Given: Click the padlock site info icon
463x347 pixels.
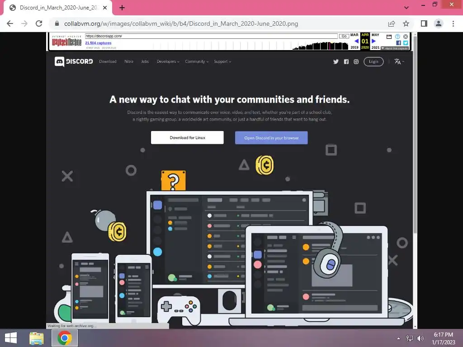Looking at the screenshot, I should pyautogui.click(x=57, y=23).
